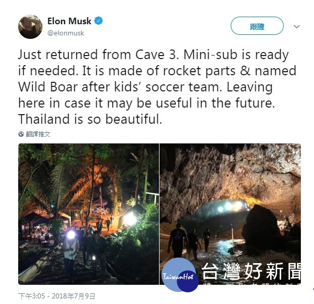Click the globe icon beside 翻譯推文
Image resolution: width=314 pixels, height=304 pixels.
tap(21, 134)
